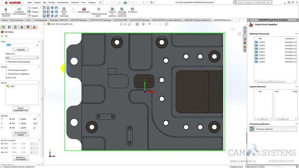The image size is (299, 168).
Task: Select Solid 1 in the Выбор list
Action: (x=11, y=86)
